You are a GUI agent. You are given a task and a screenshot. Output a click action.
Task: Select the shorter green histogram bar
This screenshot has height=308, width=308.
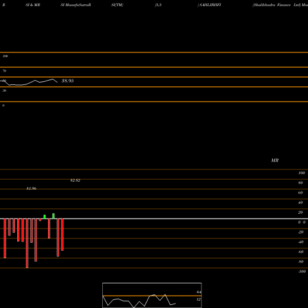pyautogui.click(x=44, y=217)
